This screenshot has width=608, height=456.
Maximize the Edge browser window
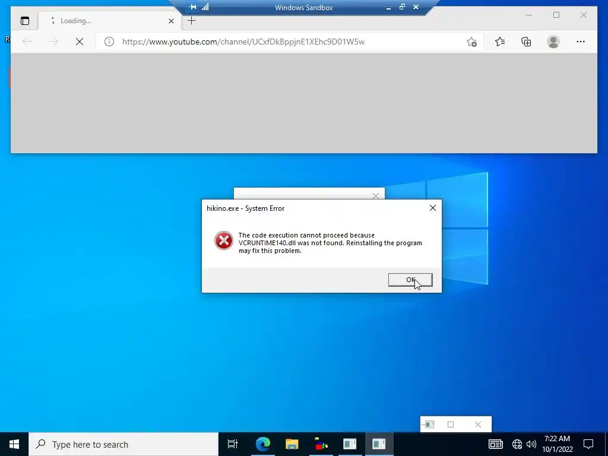pyautogui.click(x=556, y=15)
